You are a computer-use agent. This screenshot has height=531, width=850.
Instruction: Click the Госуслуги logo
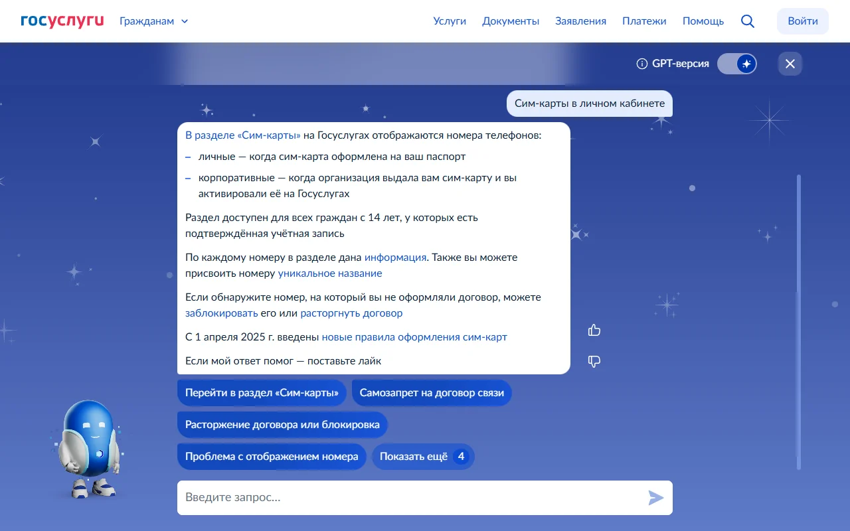click(62, 21)
